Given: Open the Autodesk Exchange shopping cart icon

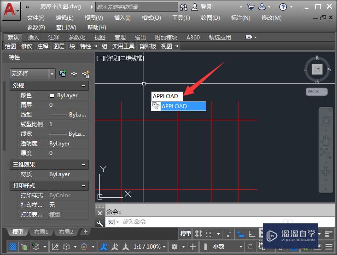Looking at the screenshot, I should pos(250,7).
